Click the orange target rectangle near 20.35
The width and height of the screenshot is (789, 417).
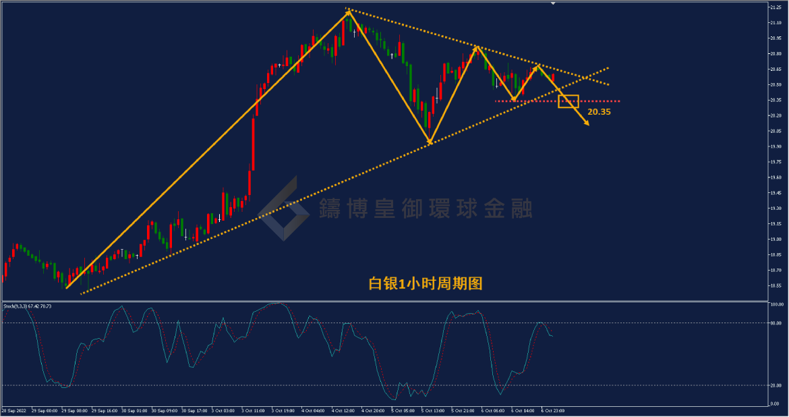[x=568, y=102]
